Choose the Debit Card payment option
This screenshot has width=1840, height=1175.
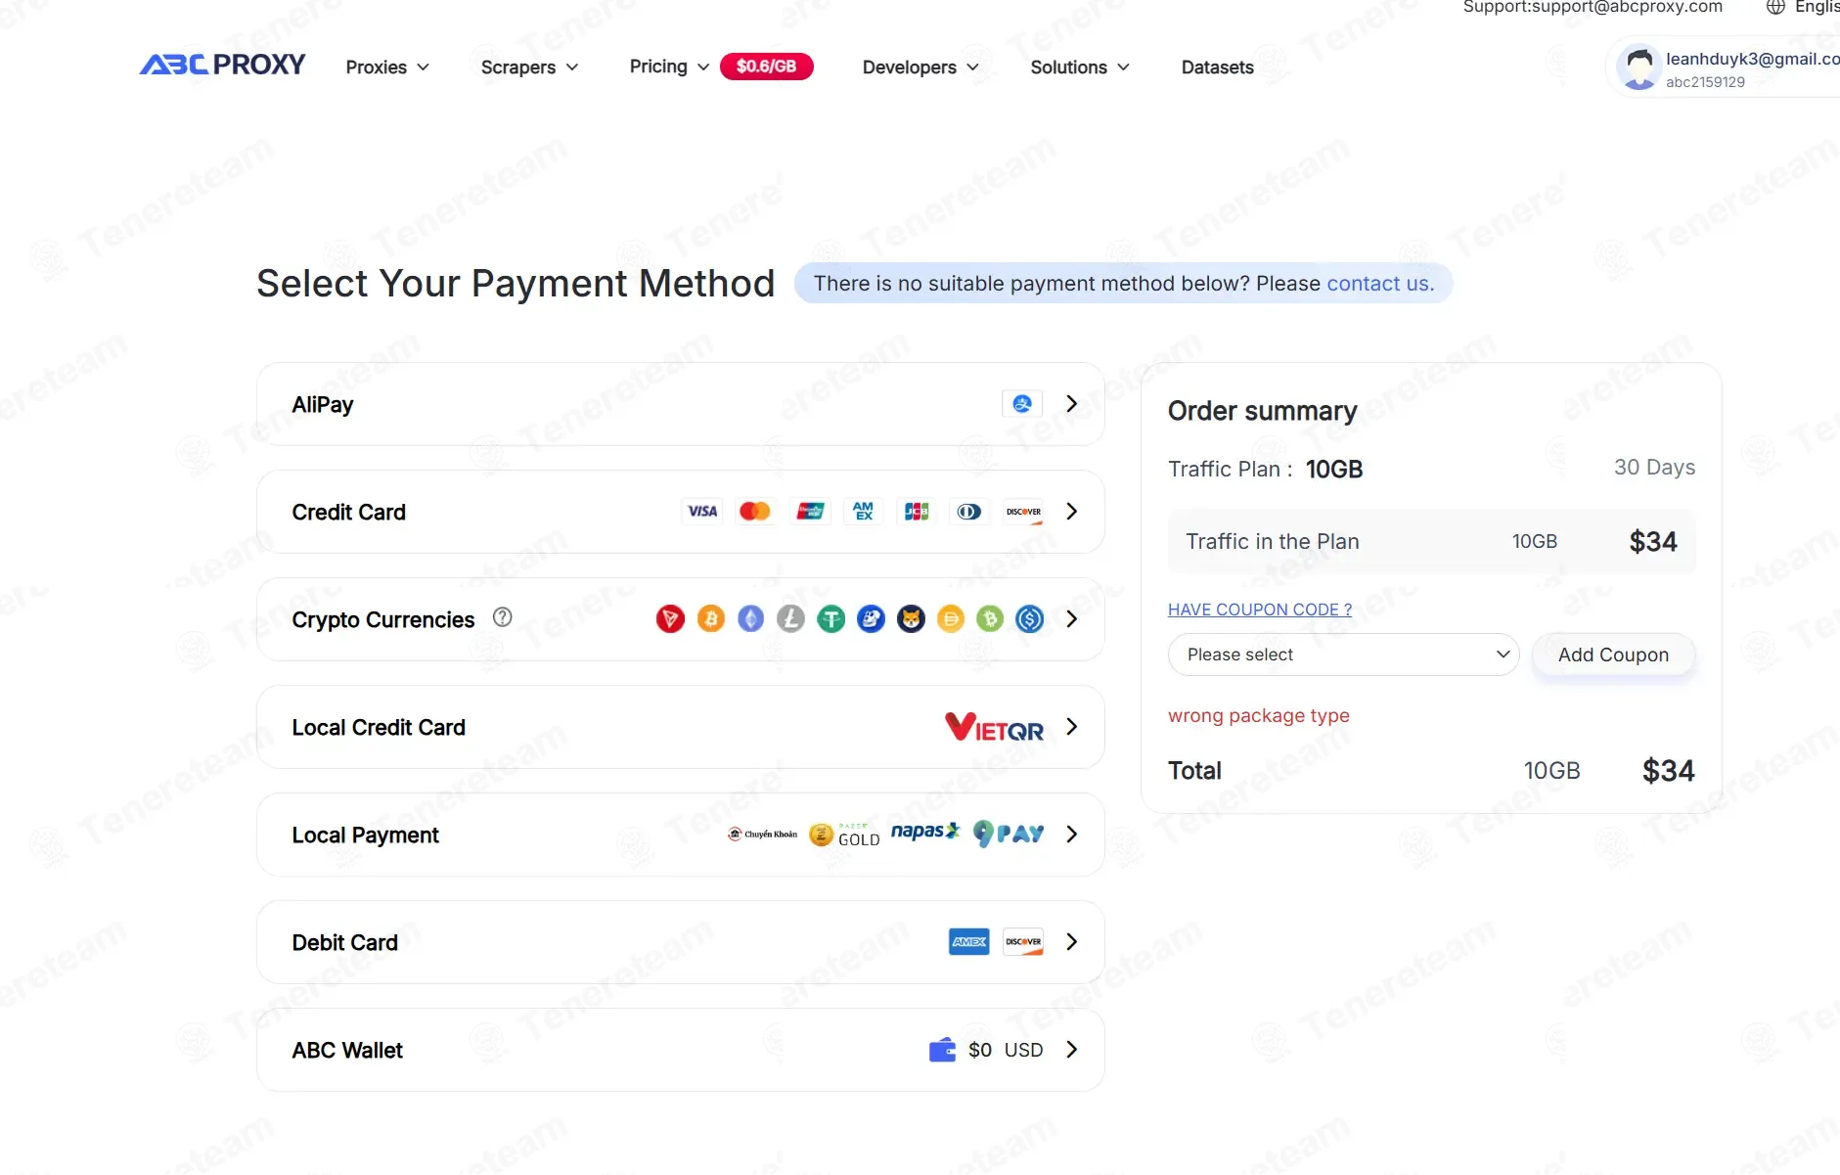tap(681, 942)
